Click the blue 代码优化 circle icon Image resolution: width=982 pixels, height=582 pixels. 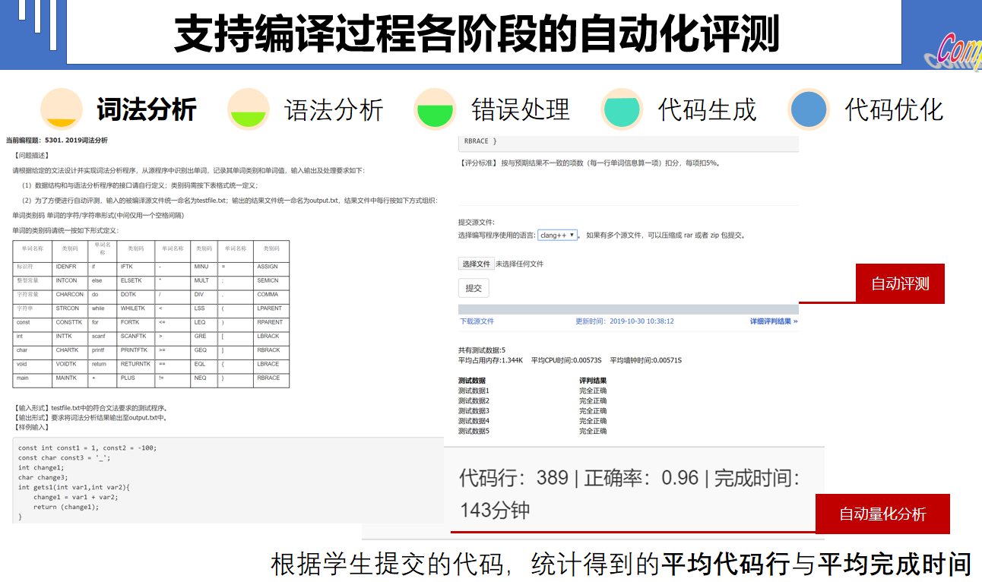(x=809, y=110)
